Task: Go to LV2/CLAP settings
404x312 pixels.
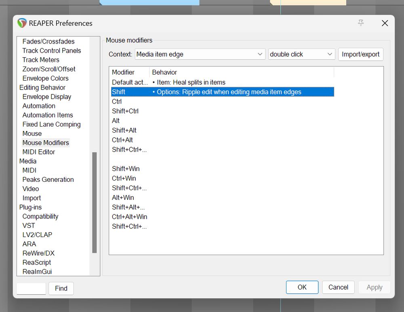Action: pyautogui.click(x=37, y=235)
